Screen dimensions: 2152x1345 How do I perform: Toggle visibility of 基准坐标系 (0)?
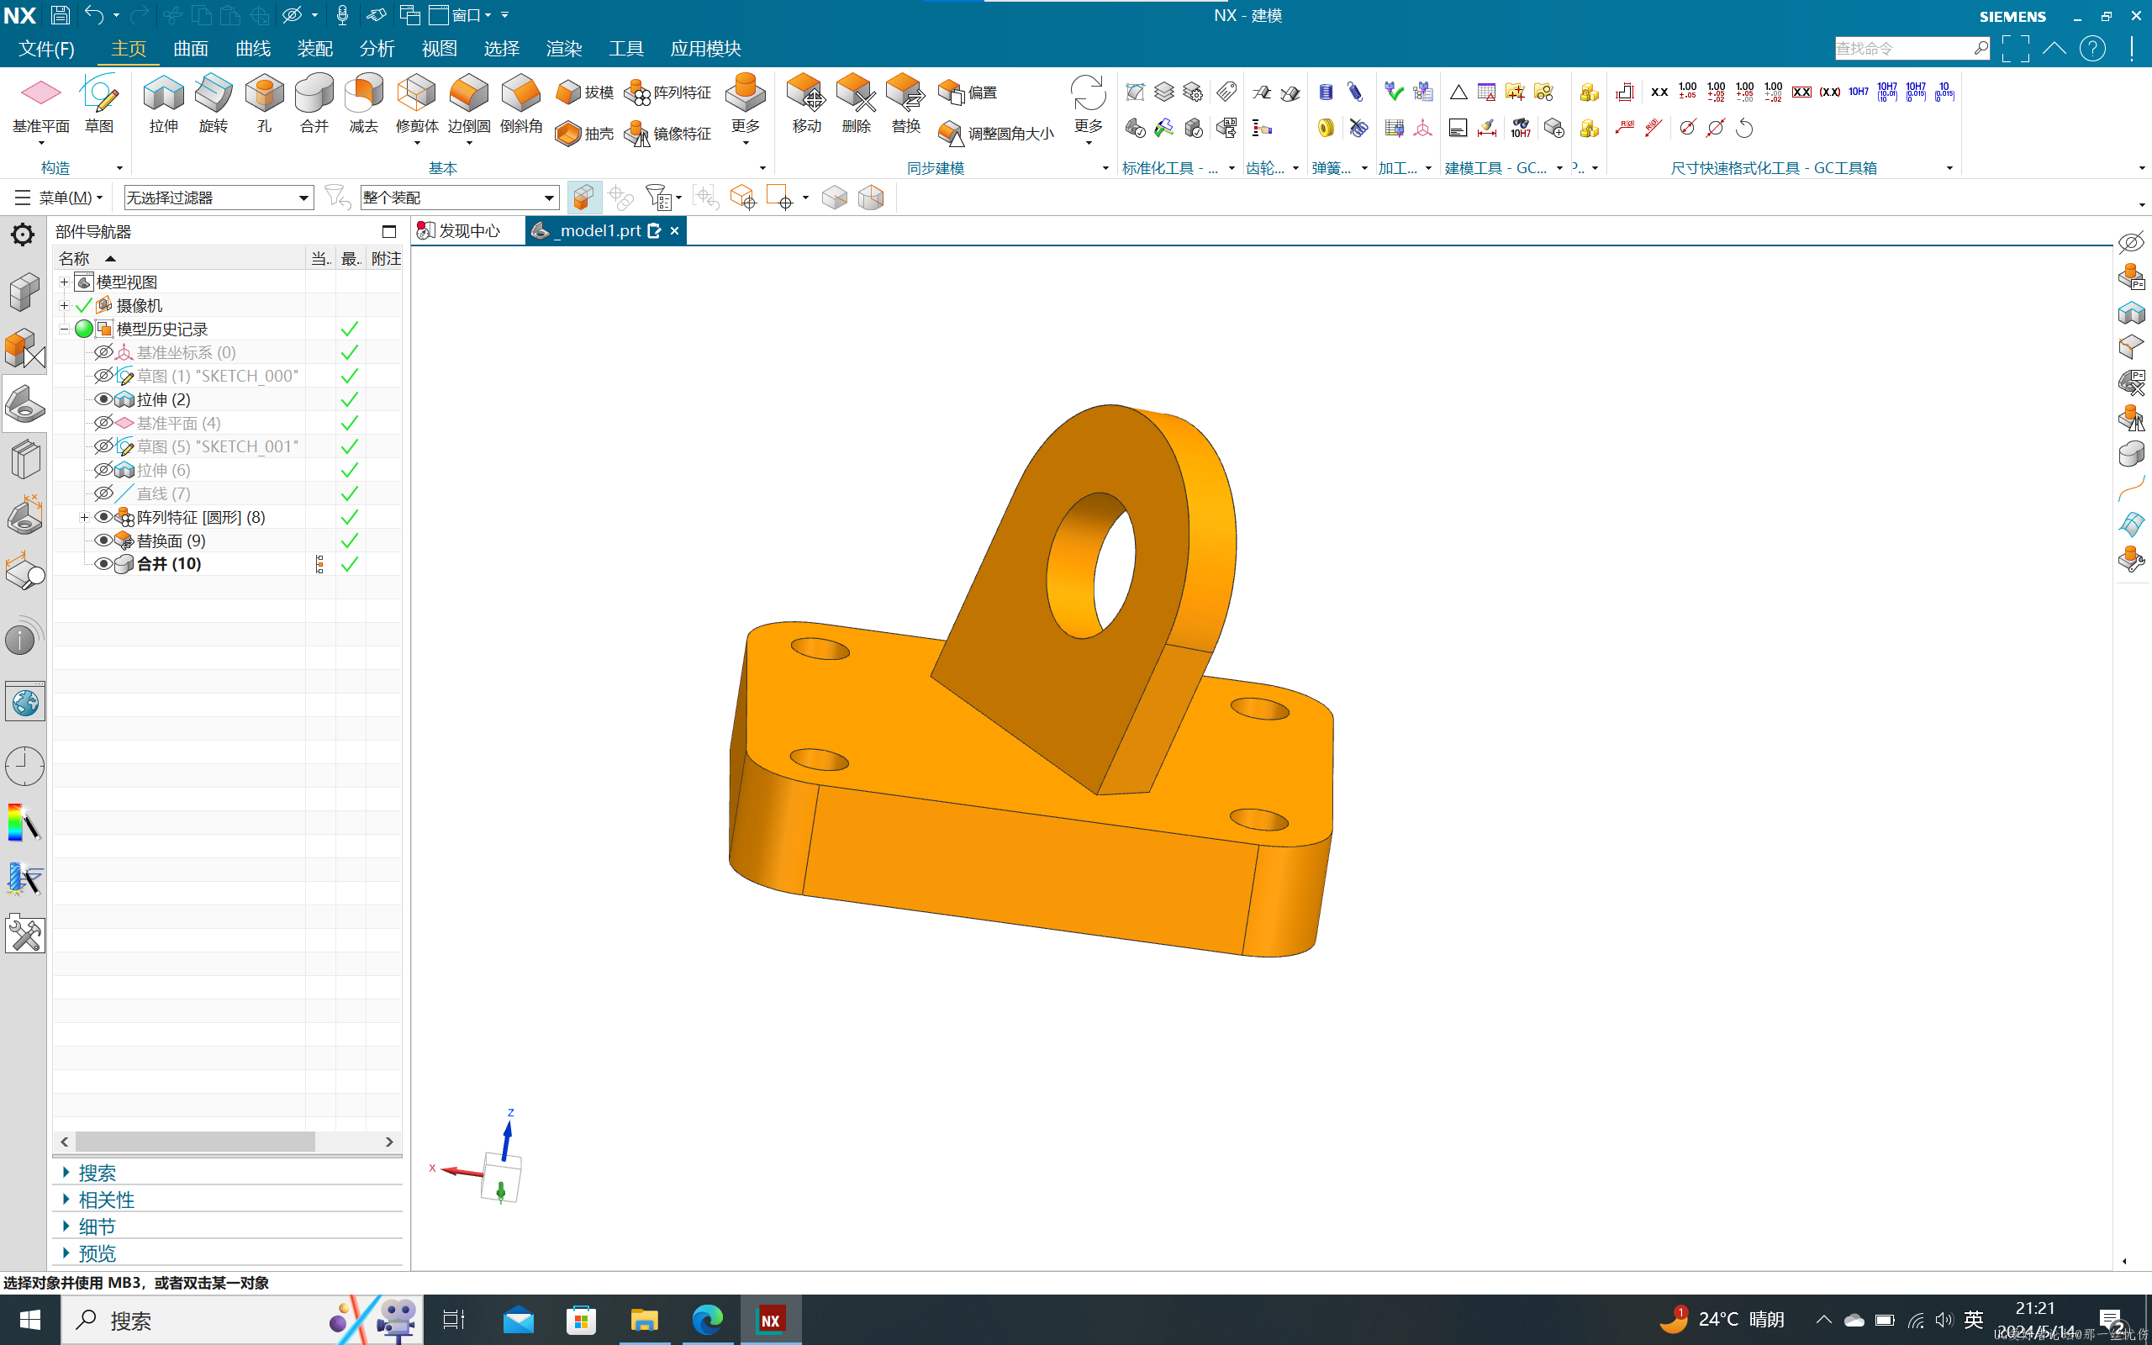(x=103, y=352)
